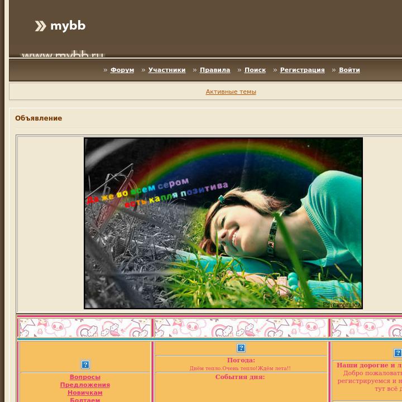Go to Правила rules page
Viewport: 402px width, 402px height.
click(x=215, y=70)
